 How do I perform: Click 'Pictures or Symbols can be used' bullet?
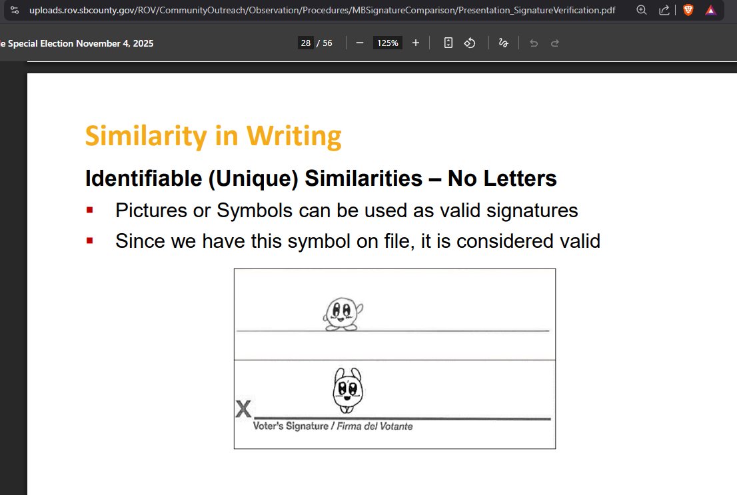pos(347,211)
